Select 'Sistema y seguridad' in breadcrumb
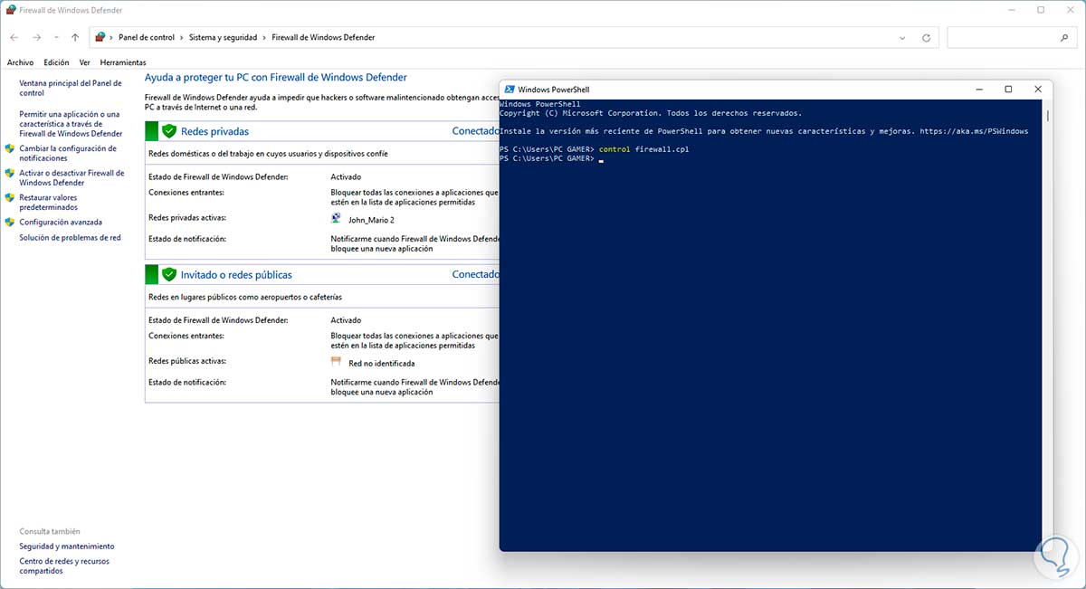Screen dimensions: 1086x589 click(224, 38)
